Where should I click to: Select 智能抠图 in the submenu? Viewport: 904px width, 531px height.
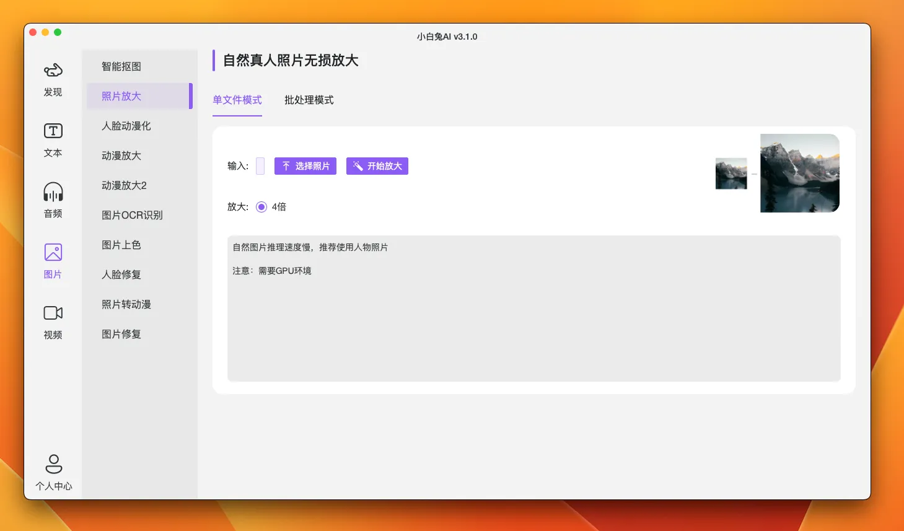[139, 66]
